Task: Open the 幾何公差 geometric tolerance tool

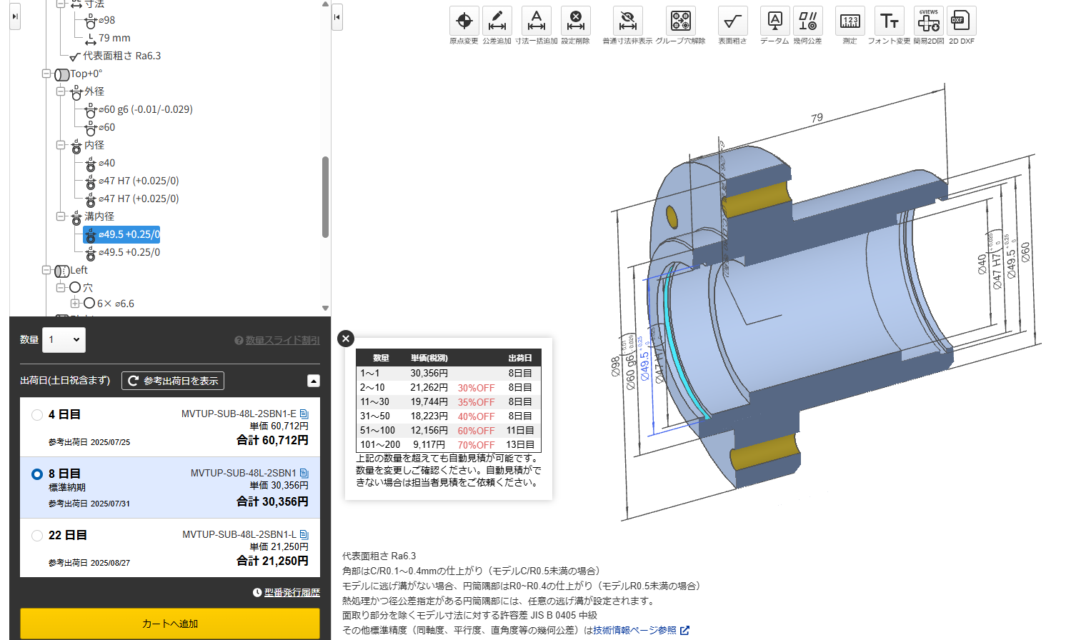Action: (x=807, y=21)
